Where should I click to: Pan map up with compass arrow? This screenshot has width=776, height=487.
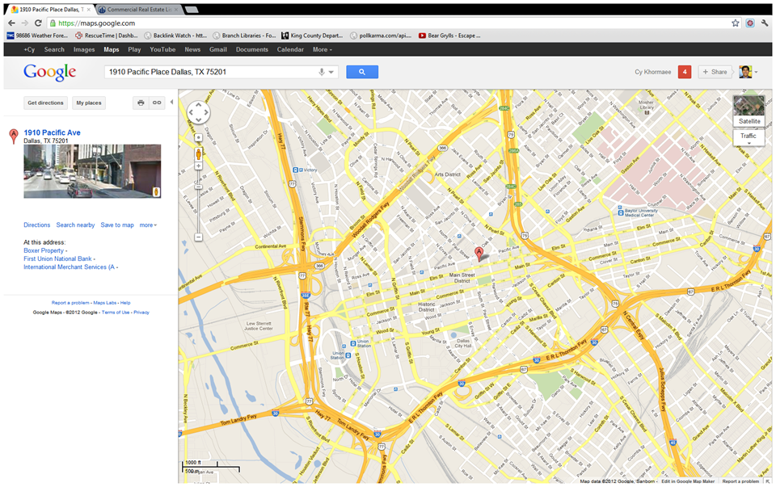click(199, 105)
